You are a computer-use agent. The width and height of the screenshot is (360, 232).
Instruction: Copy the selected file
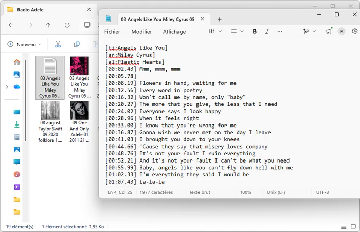tap(77, 44)
